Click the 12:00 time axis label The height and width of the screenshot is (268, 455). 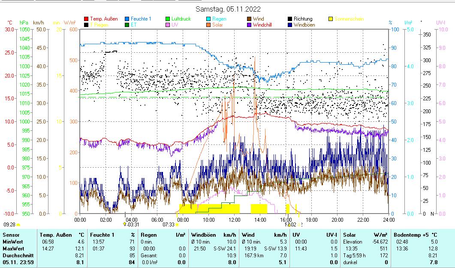[x=234, y=220]
